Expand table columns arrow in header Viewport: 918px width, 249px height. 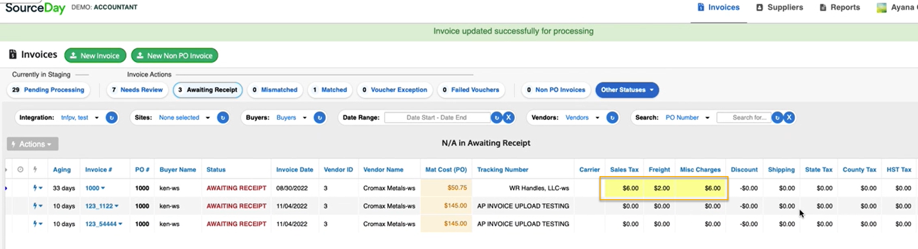[x=6, y=170]
